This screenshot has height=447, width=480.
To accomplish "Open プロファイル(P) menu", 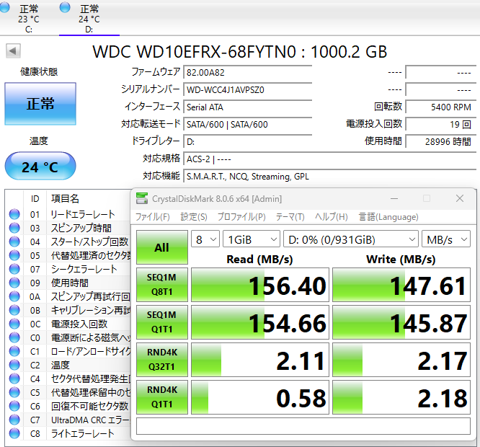I will tap(241, 217).
